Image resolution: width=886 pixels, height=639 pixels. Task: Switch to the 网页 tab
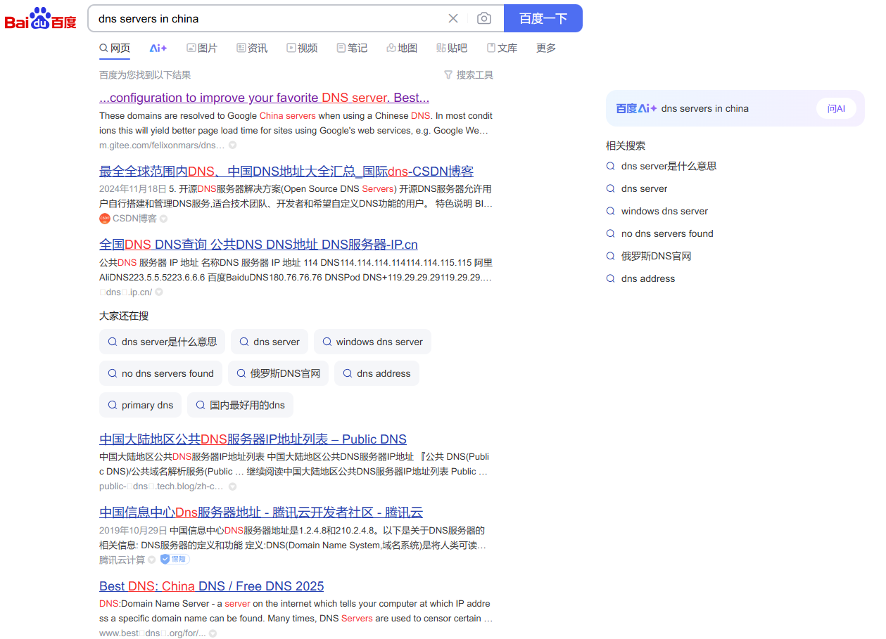115,48
